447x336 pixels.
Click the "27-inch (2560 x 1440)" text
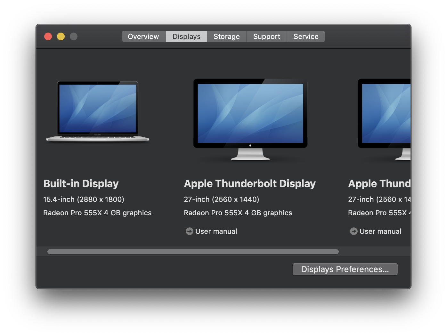point(222,200)
